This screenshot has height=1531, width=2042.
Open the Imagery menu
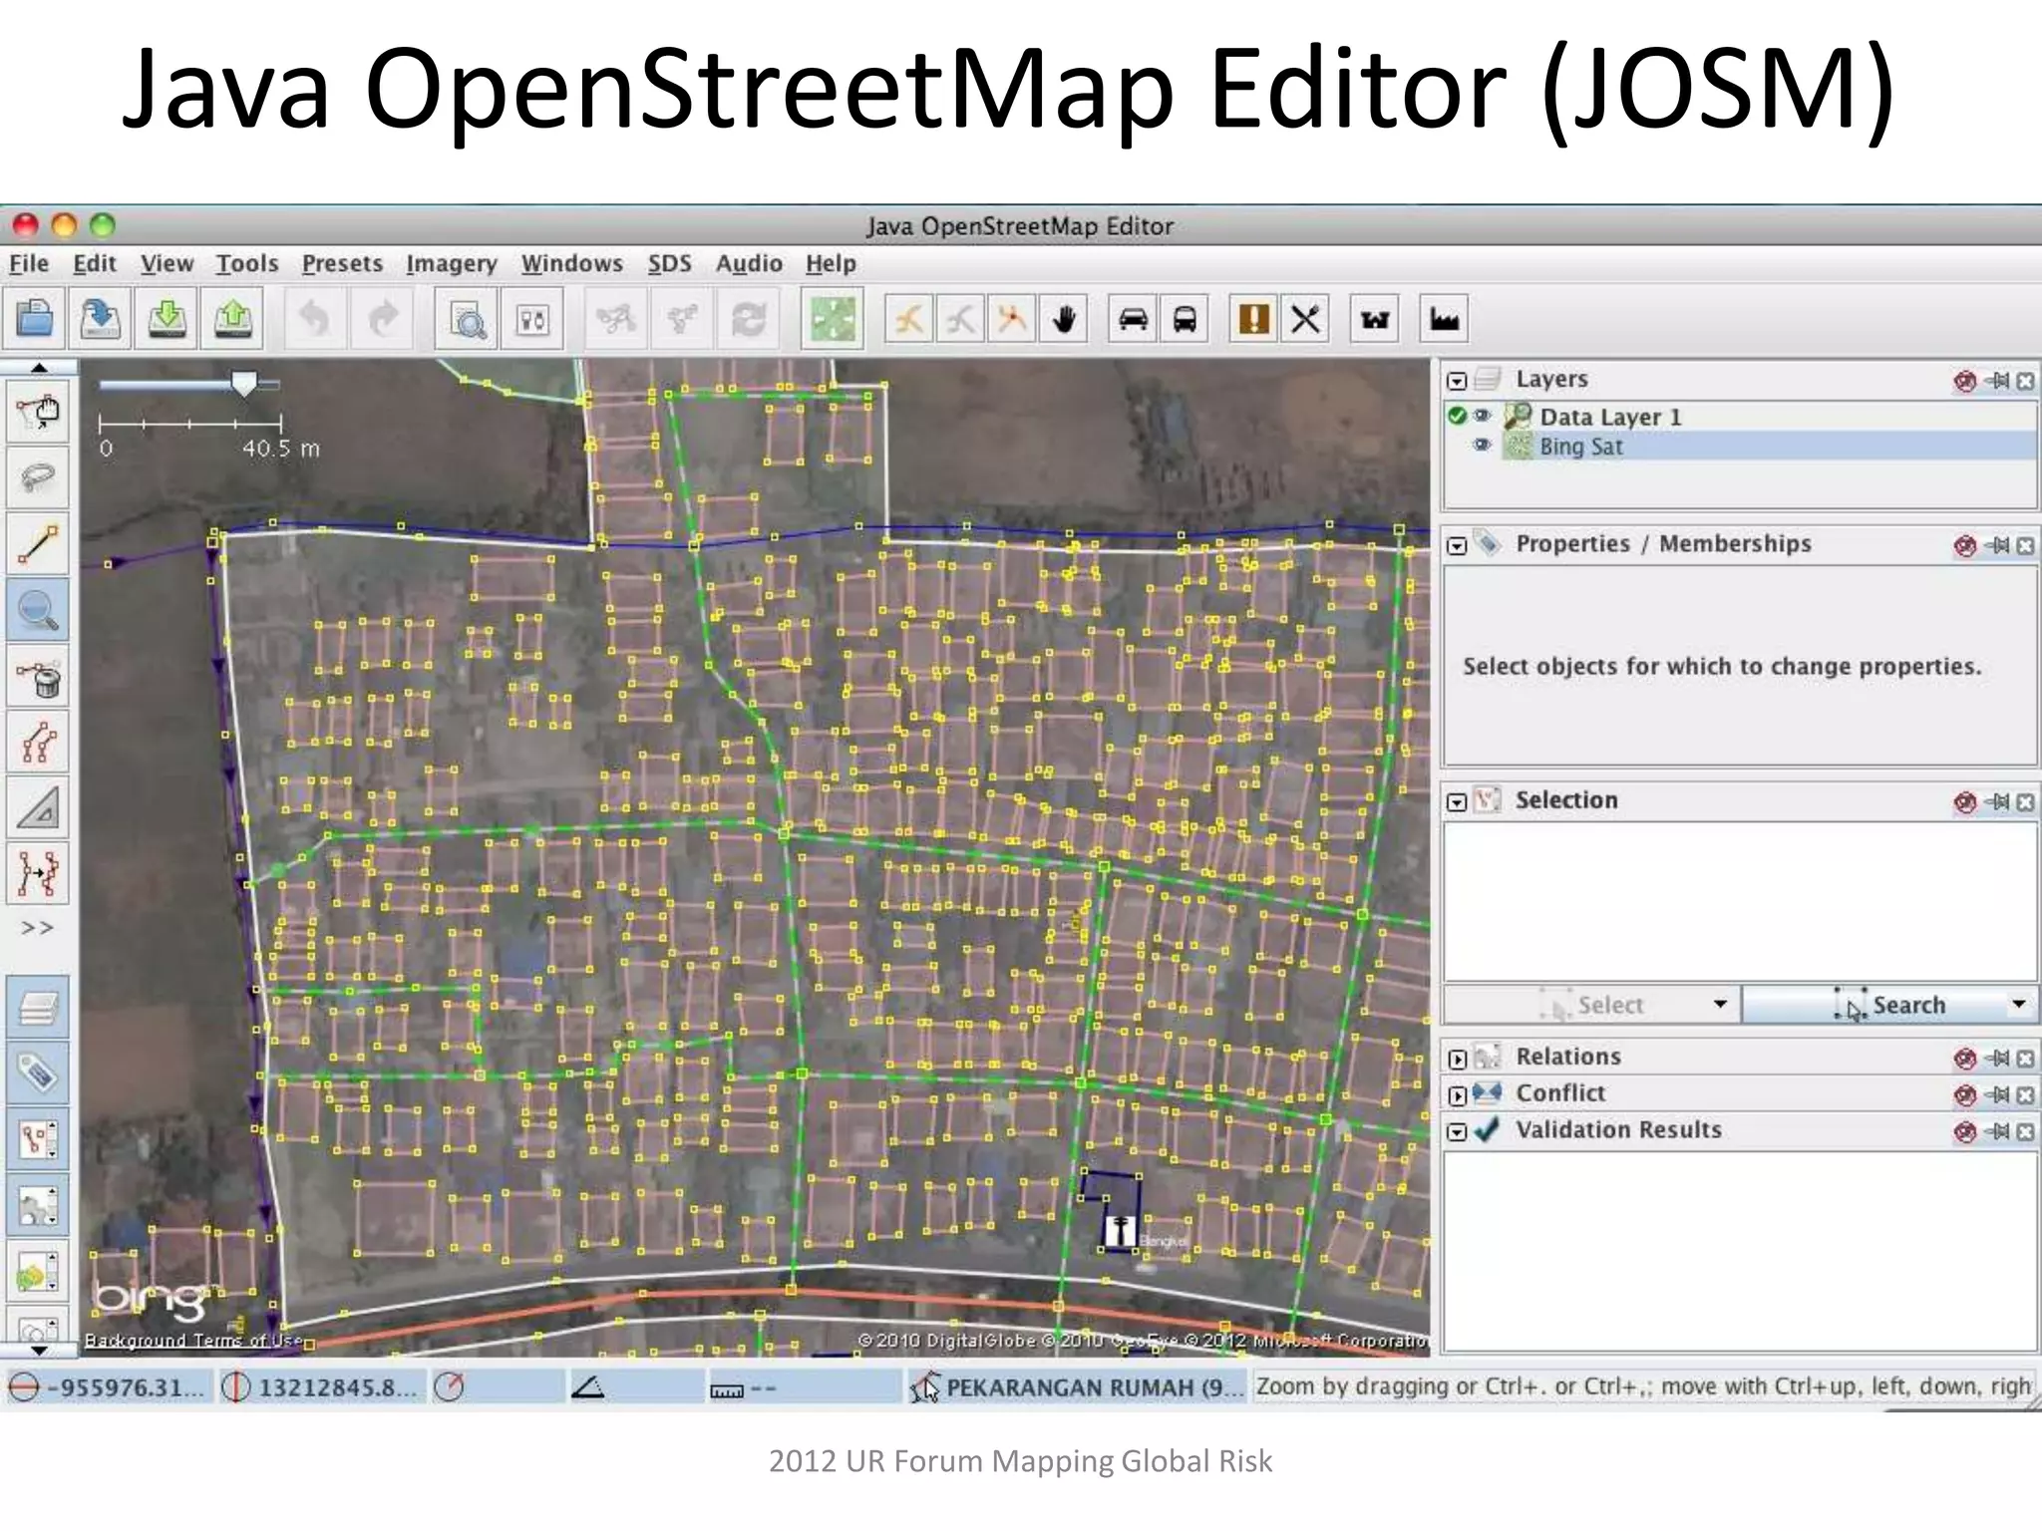click(x=451, y=263)
